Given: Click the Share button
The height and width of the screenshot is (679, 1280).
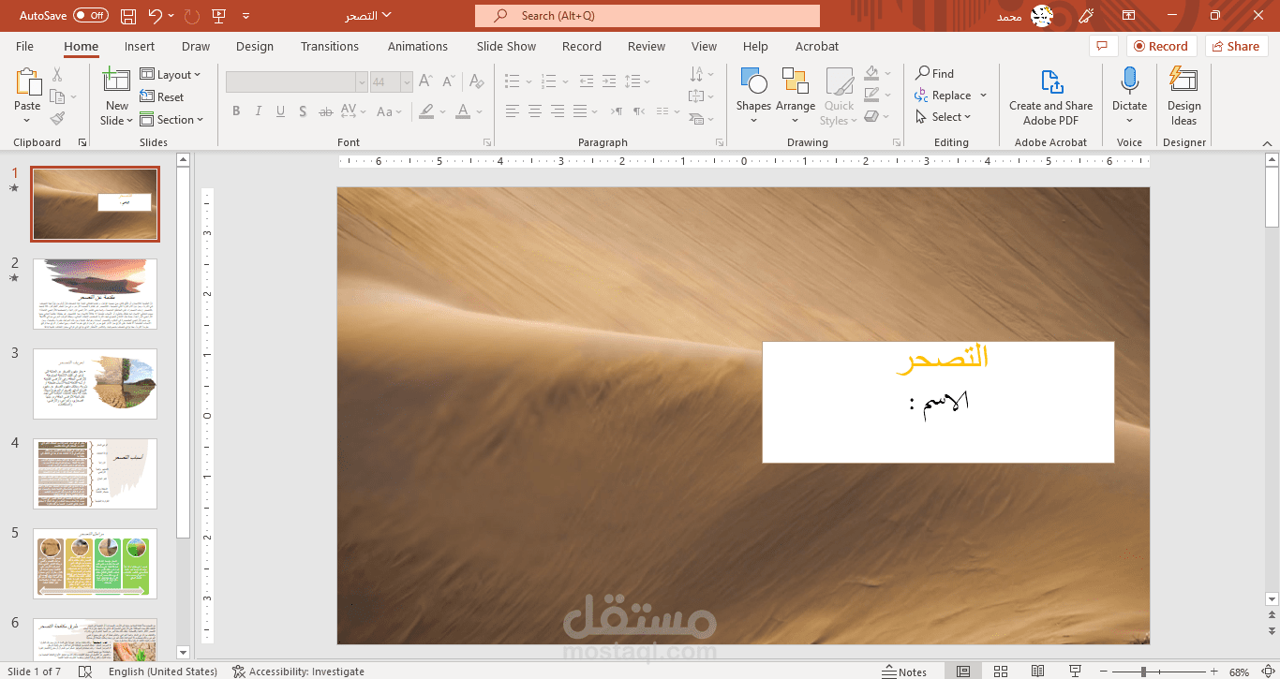Looking at the screenshot, I should [1237, 46].
